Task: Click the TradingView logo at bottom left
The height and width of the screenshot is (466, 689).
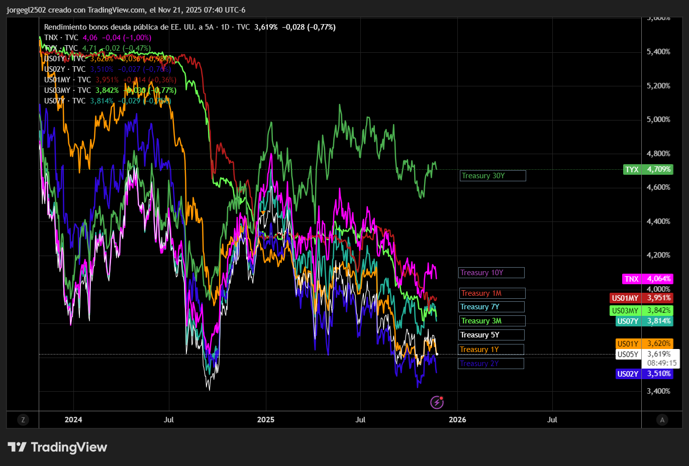Action: tap(57, 447)
